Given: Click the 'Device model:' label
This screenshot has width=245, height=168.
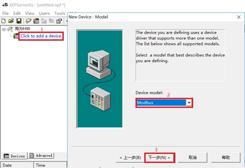Looking at the screenshot, I should click(x=149, y=93).
